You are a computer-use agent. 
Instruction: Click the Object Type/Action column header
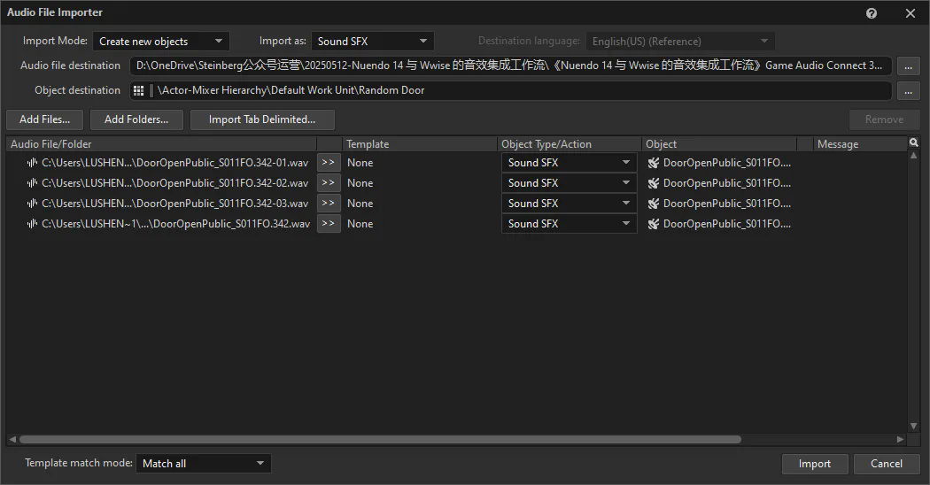tap(570, 144)
